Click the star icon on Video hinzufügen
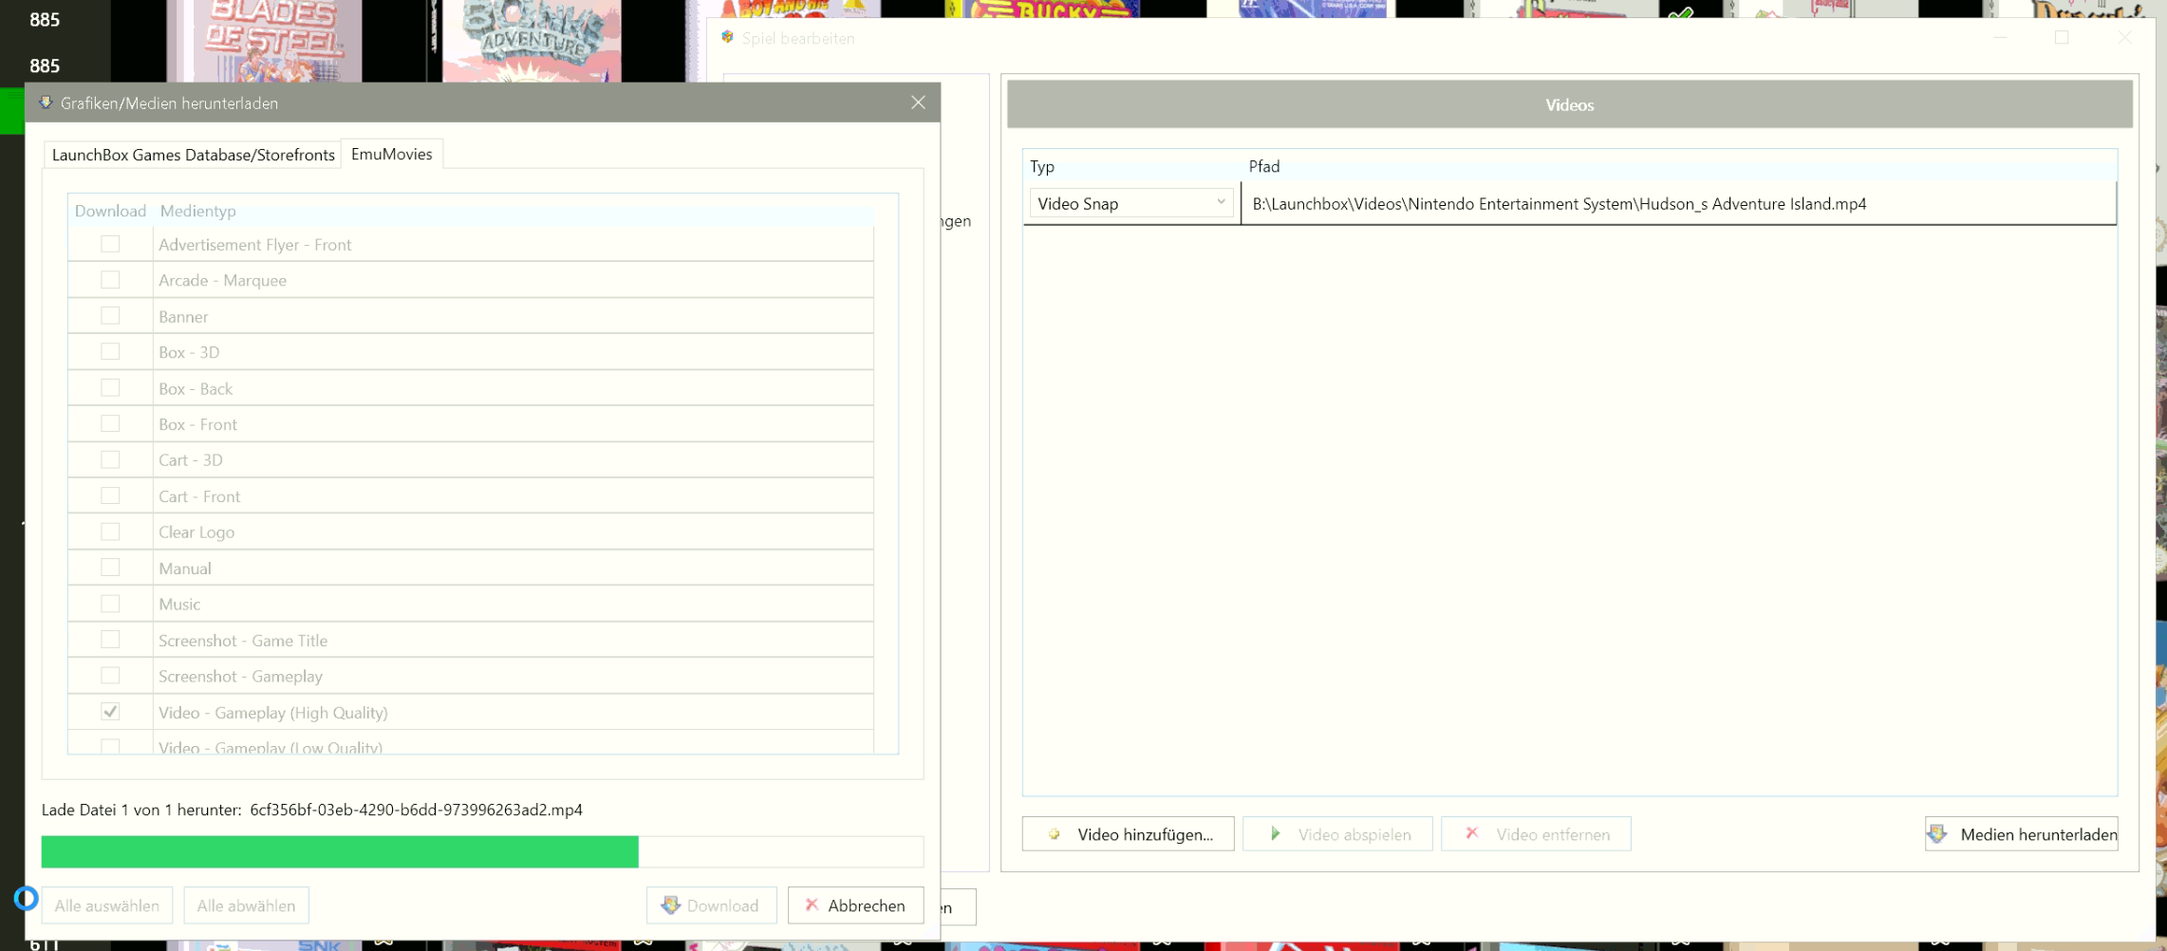This screenshot has width=2167, height=951. tap(1054, 834)
